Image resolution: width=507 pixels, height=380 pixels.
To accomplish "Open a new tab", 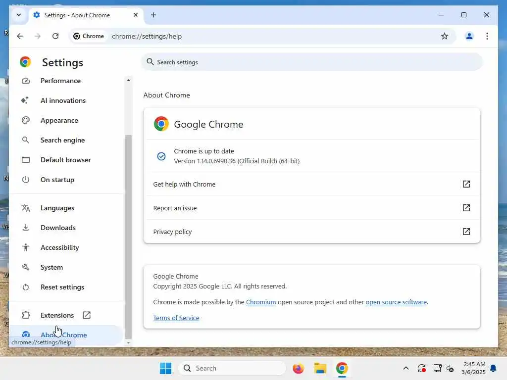I will [153, 15].
